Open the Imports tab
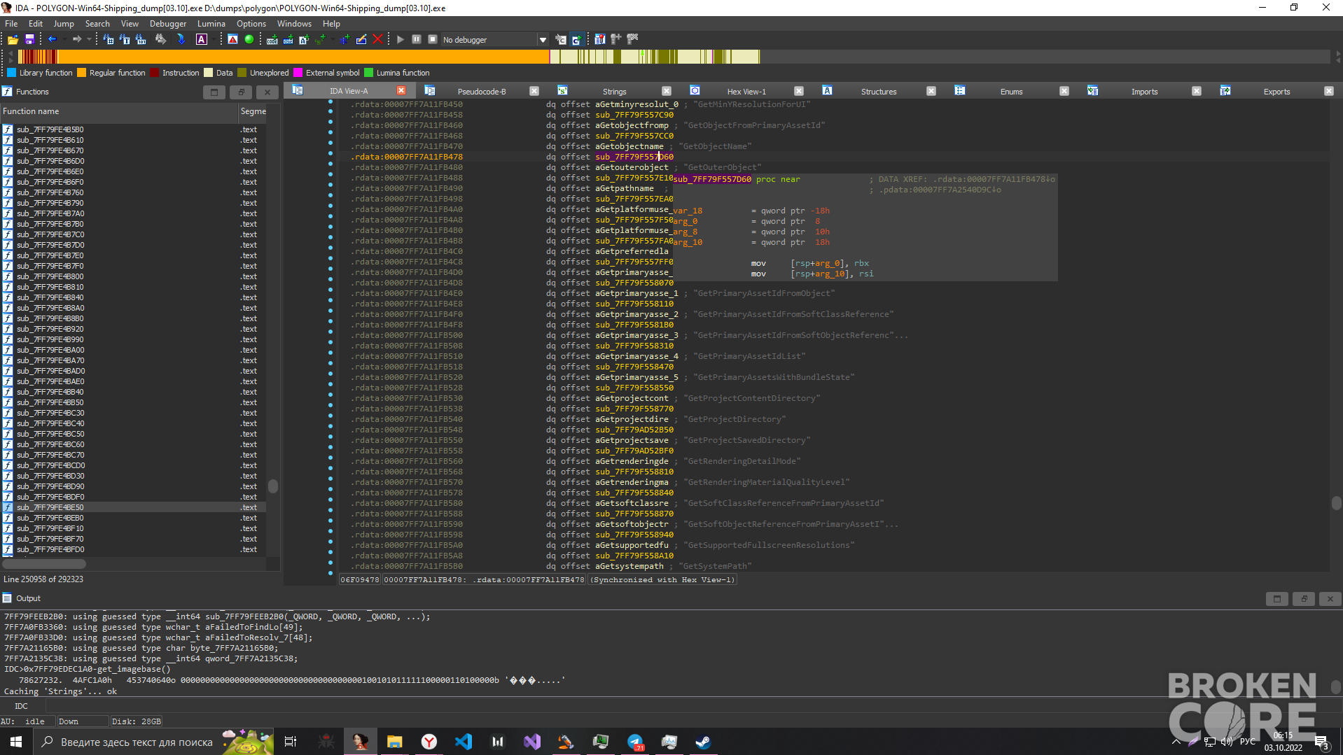 1144,91
